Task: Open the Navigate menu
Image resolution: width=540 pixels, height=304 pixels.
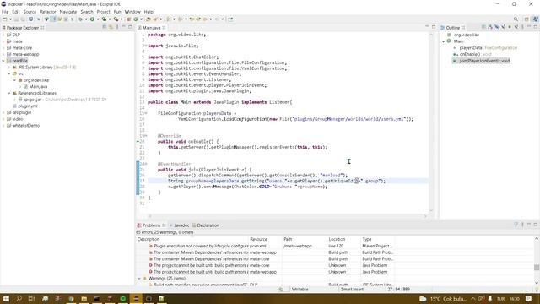Action: tap(68, 12)
